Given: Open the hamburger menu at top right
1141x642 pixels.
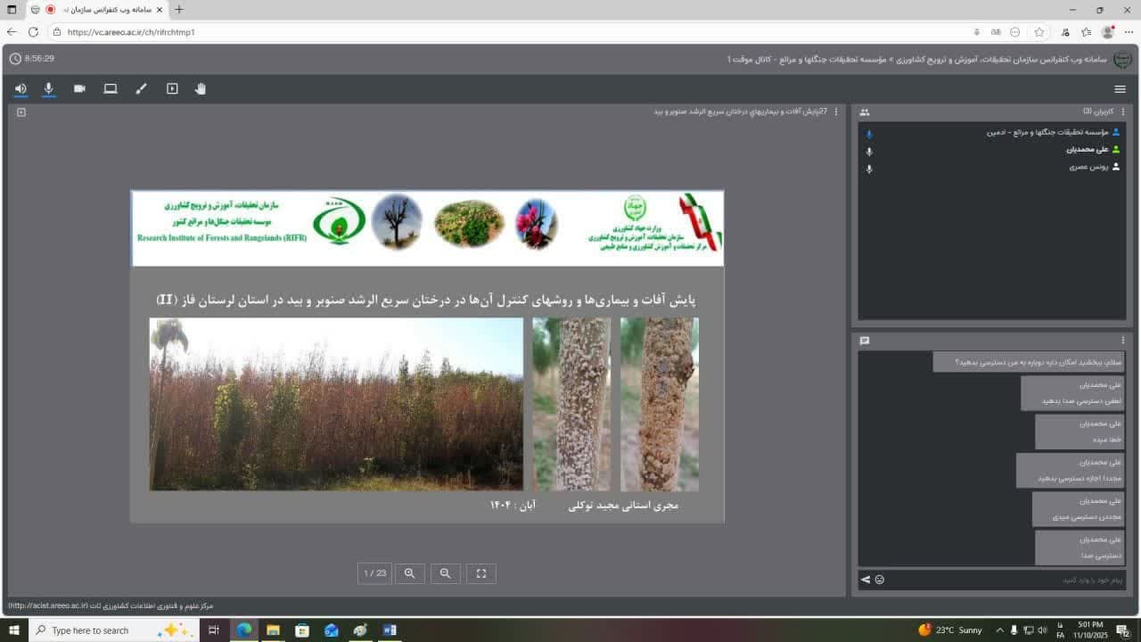Looking at the screenshot, I should point(1120,89).
